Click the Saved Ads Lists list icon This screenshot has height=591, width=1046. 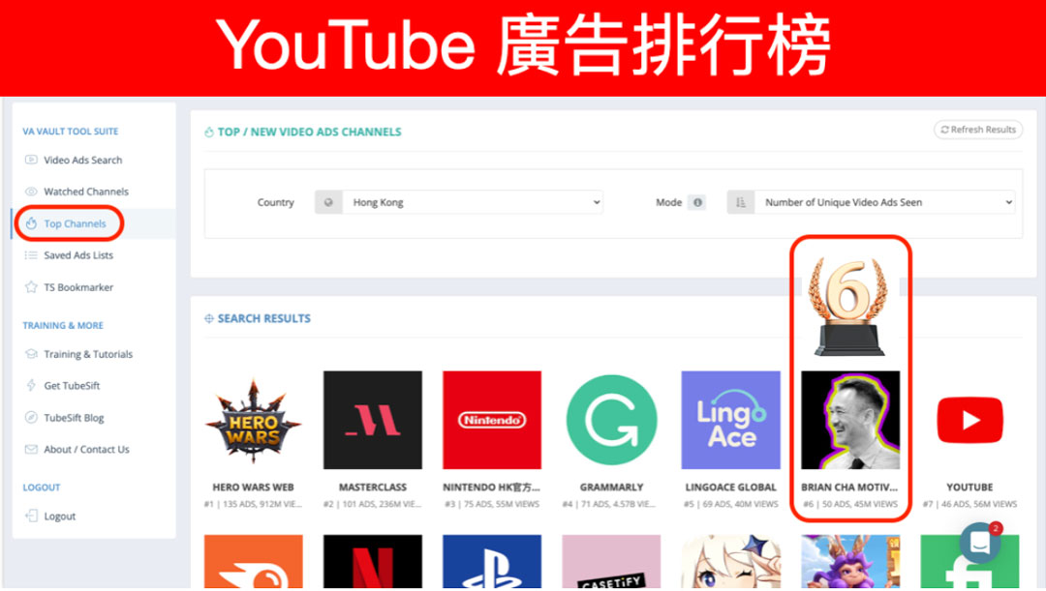click(x=31, y=255)
